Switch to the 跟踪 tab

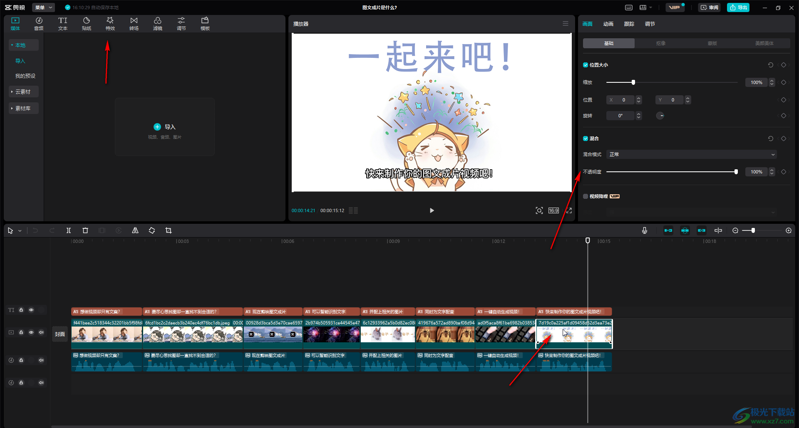pos(629,24)
